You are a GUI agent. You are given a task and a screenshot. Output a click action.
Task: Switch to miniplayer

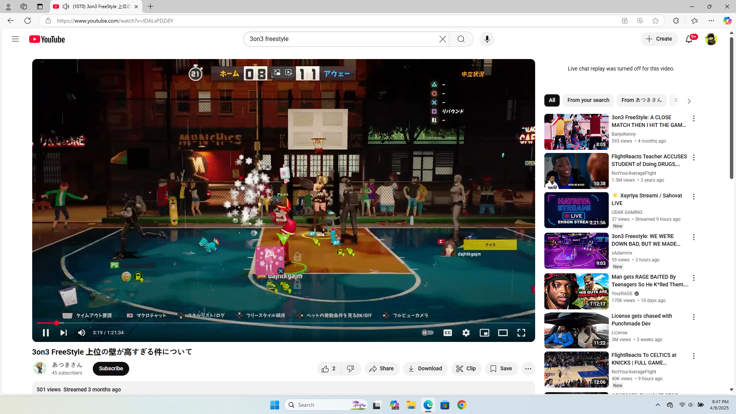coord(485,333)
